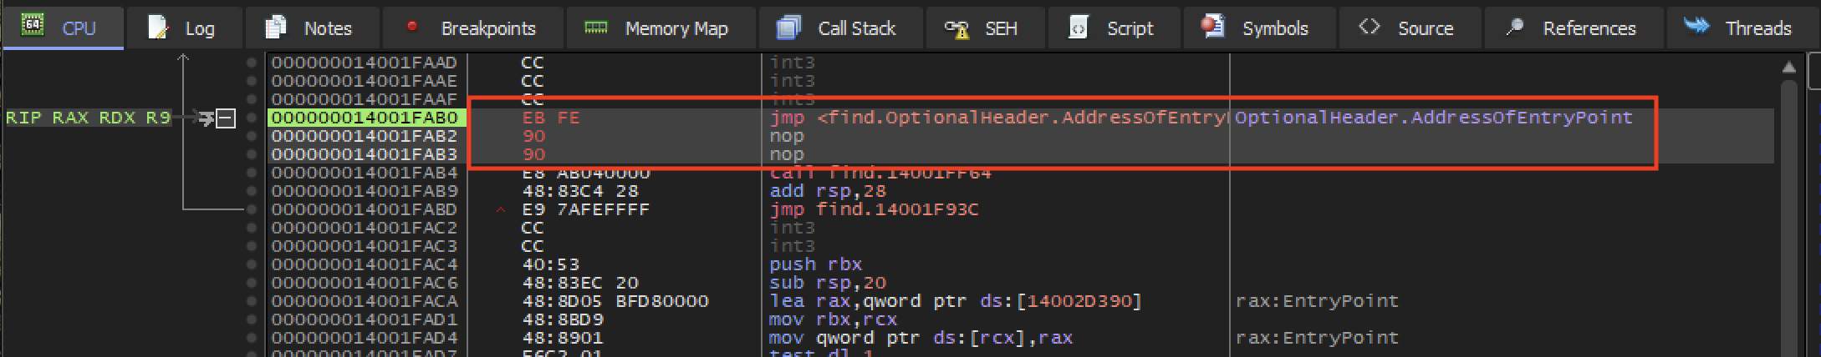
Task: Click the Source code brackets icon
Action: point(1369,27)
